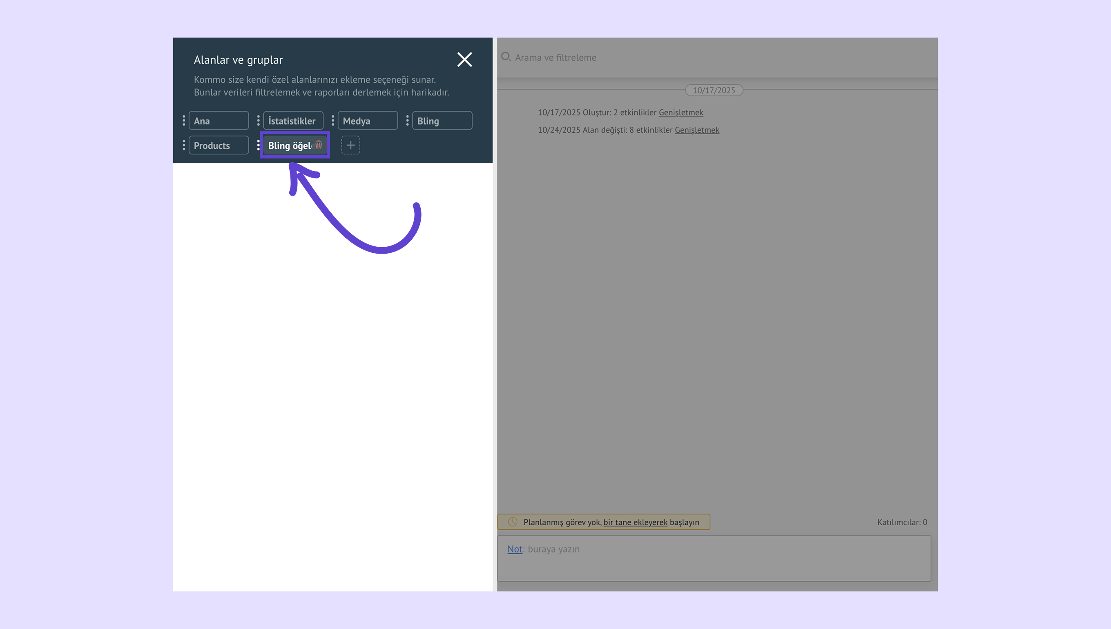The height and width of the screenshot is (629, 1111).
Task: Click drag handle dots beside İstatistikler tab
Action: (x=258, y=120)
